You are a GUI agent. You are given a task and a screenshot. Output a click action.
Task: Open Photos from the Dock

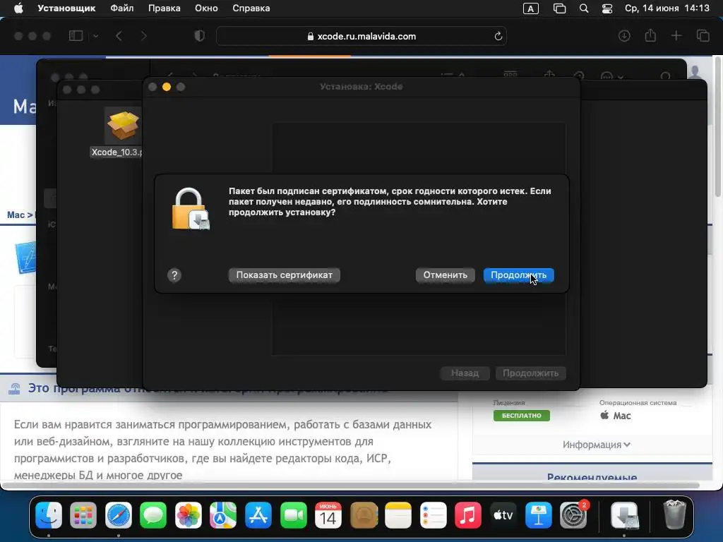pyautogui.click(x=188, y=514)
